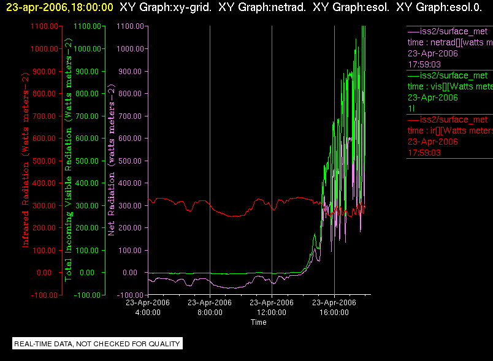Click the x-axis label '23-Apr-2006 16:00:00'
Screen dimensions: 493x361
click(334, 307)
